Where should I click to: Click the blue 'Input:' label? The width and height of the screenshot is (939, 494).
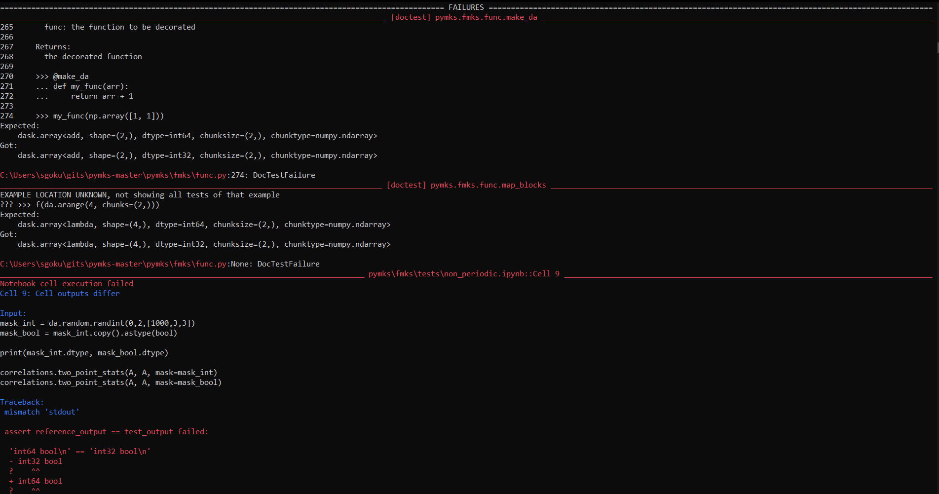13,313
